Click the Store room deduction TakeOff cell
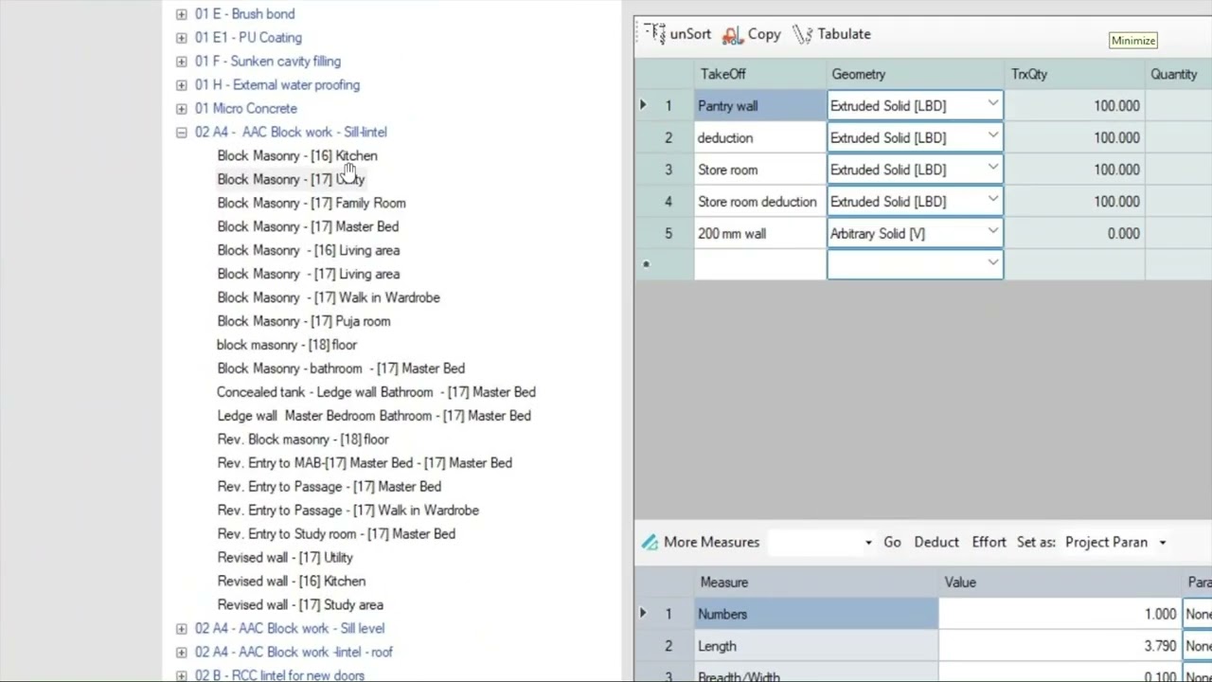 [x=760, y=202]
